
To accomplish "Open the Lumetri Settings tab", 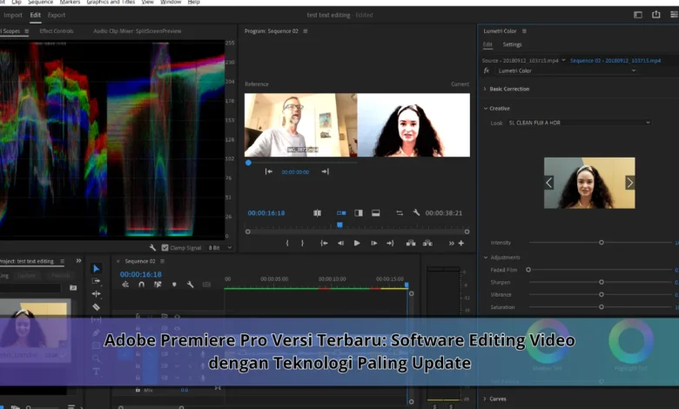I will 512,44.
